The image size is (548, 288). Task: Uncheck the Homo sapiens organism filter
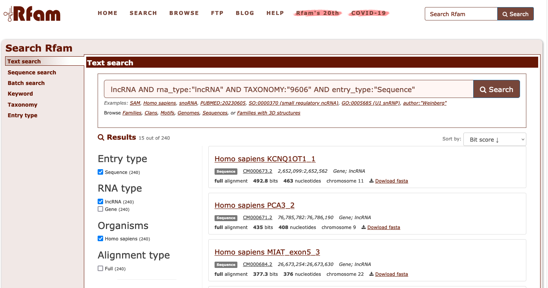[x=100, y=238]
